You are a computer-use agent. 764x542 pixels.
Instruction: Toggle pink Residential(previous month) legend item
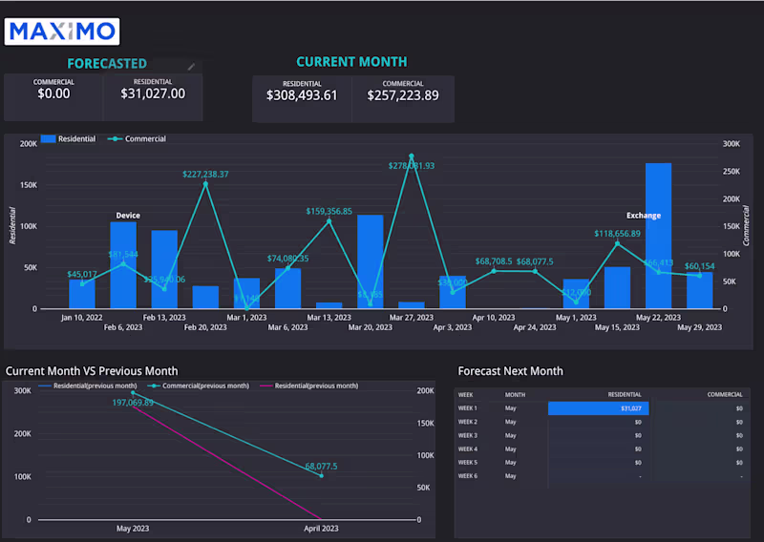coord(309,386)
